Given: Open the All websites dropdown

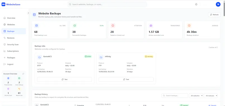Looking at the screenshot, I should click(196, 96).
